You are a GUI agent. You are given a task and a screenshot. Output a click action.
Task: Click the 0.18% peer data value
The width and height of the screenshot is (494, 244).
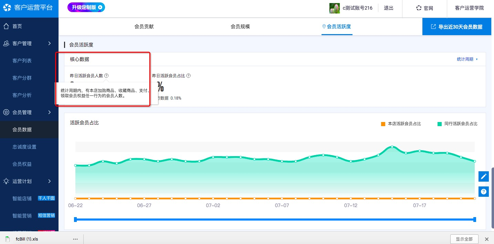pyautogui.click(x=176, y=98)
